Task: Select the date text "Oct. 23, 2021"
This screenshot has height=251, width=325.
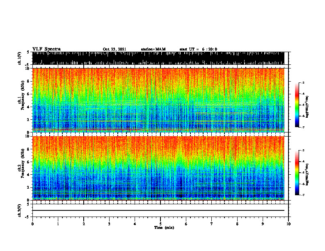Action: (x=114, y=49)
